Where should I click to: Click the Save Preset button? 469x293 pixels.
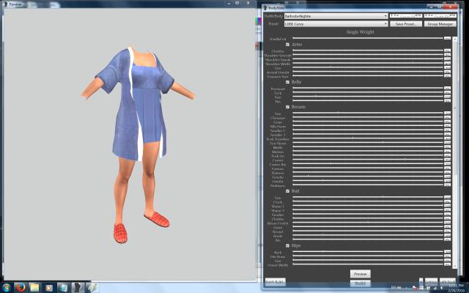tap(405, 23)
